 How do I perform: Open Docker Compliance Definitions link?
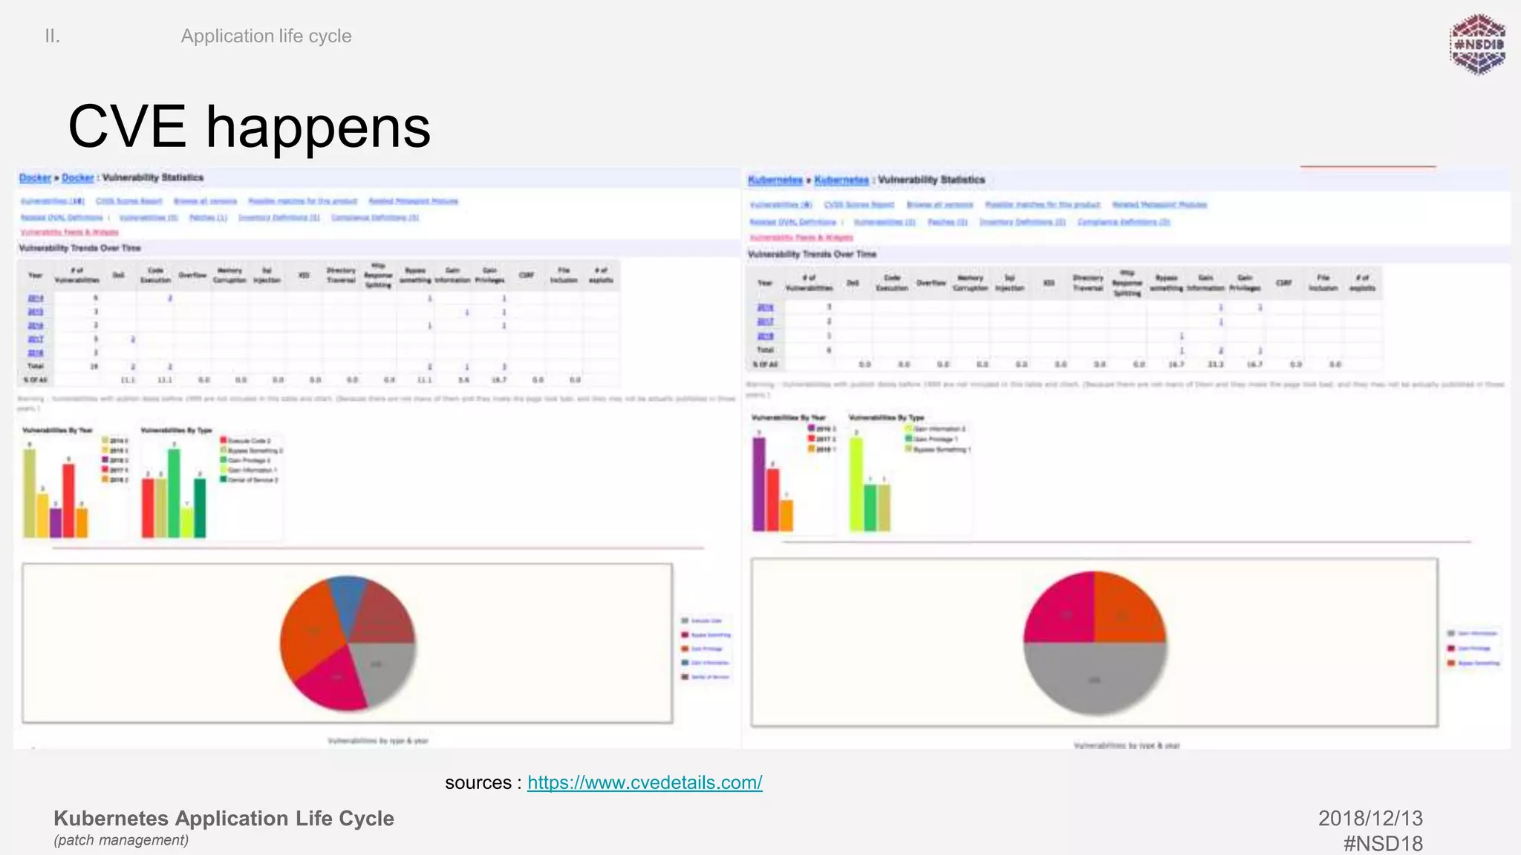tap(375, 217)
